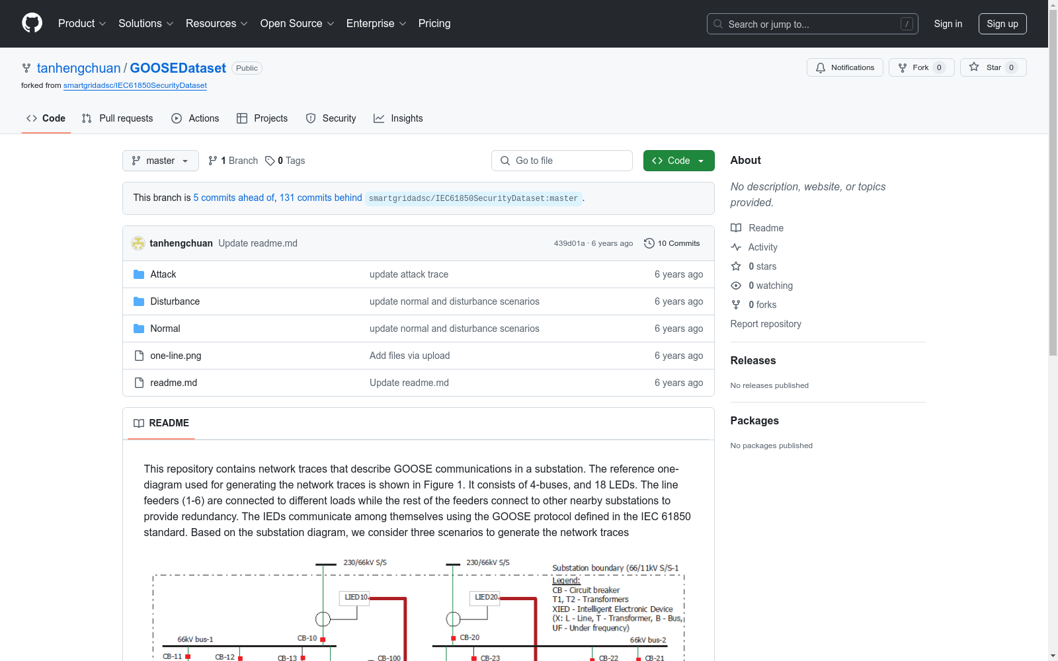The width and height of the screenshot is (1058, 661).
Task: Click the Sign in link
Action: coord(948,24)
